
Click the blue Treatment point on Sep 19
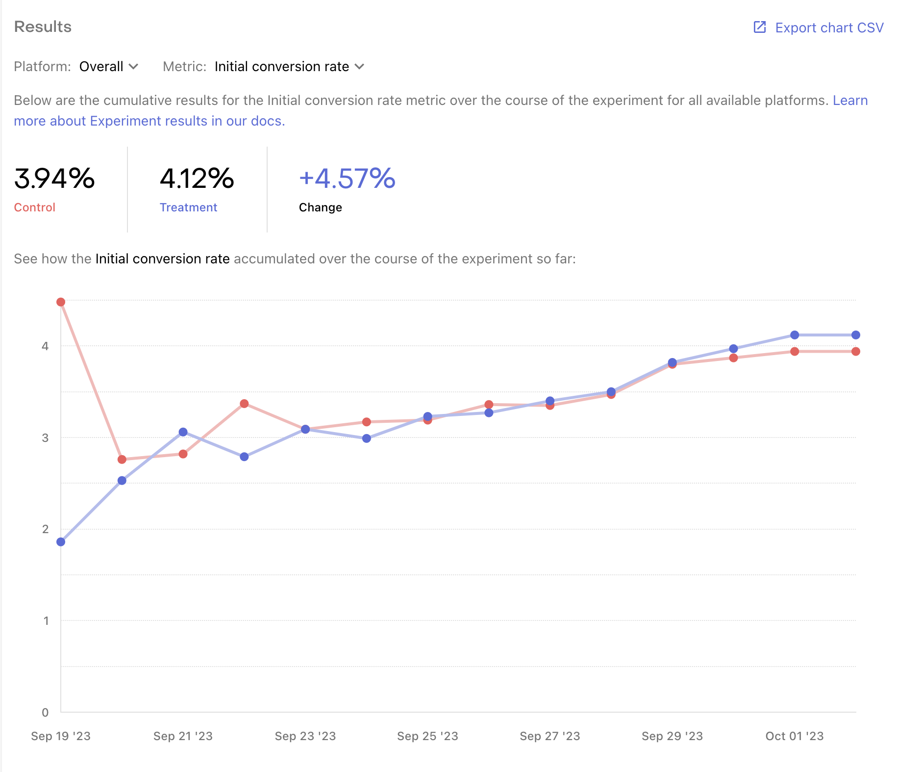[61, 542]
